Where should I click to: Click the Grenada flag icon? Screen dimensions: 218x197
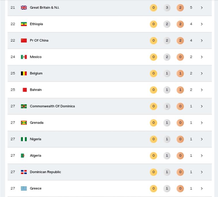(x=24, y=123)
